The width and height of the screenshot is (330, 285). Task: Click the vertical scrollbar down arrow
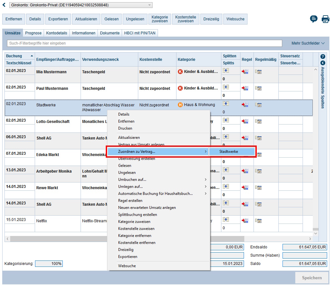pos(315,233)
